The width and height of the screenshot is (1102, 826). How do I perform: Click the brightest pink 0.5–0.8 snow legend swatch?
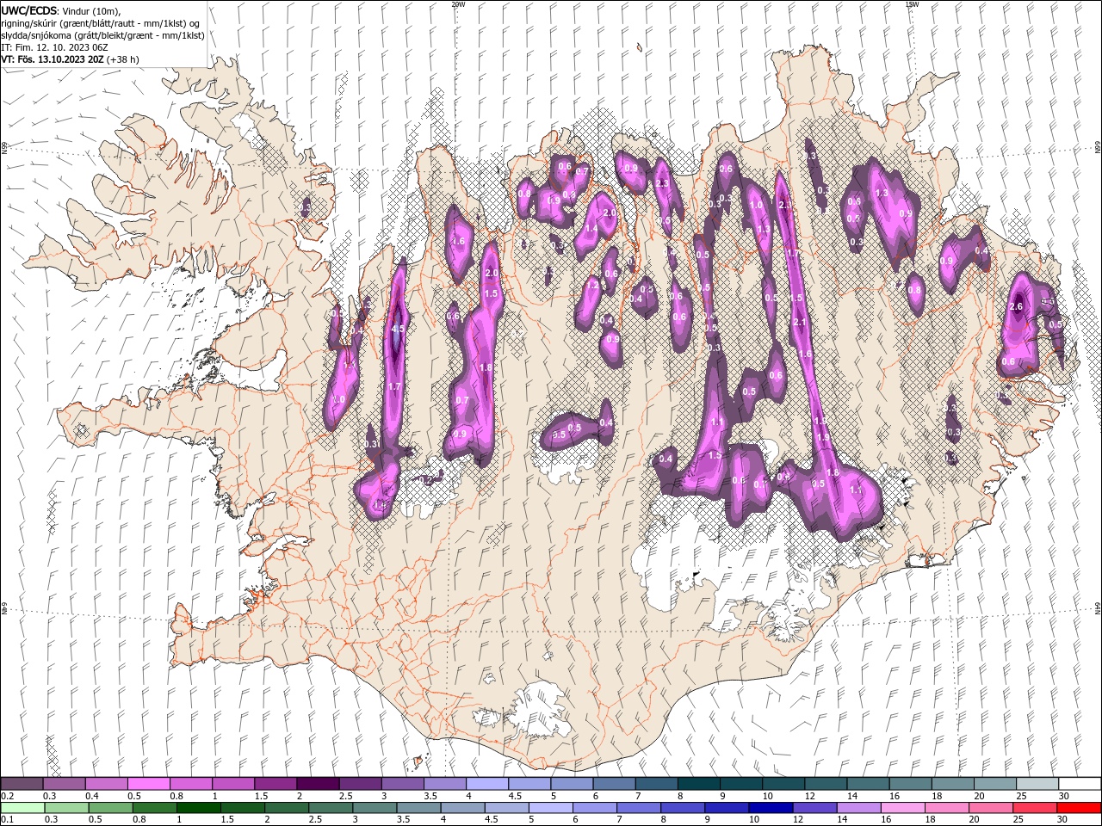click(148, 784)
